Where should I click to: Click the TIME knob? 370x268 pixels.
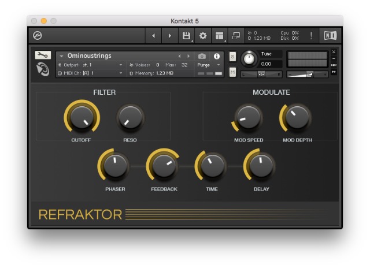pyautogui.click(x=212, y=166)
